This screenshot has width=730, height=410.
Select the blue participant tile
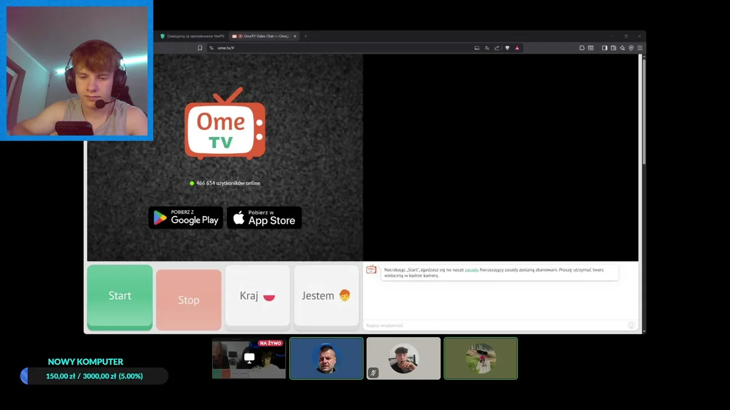pyautogui.click(x=326, y=358)
